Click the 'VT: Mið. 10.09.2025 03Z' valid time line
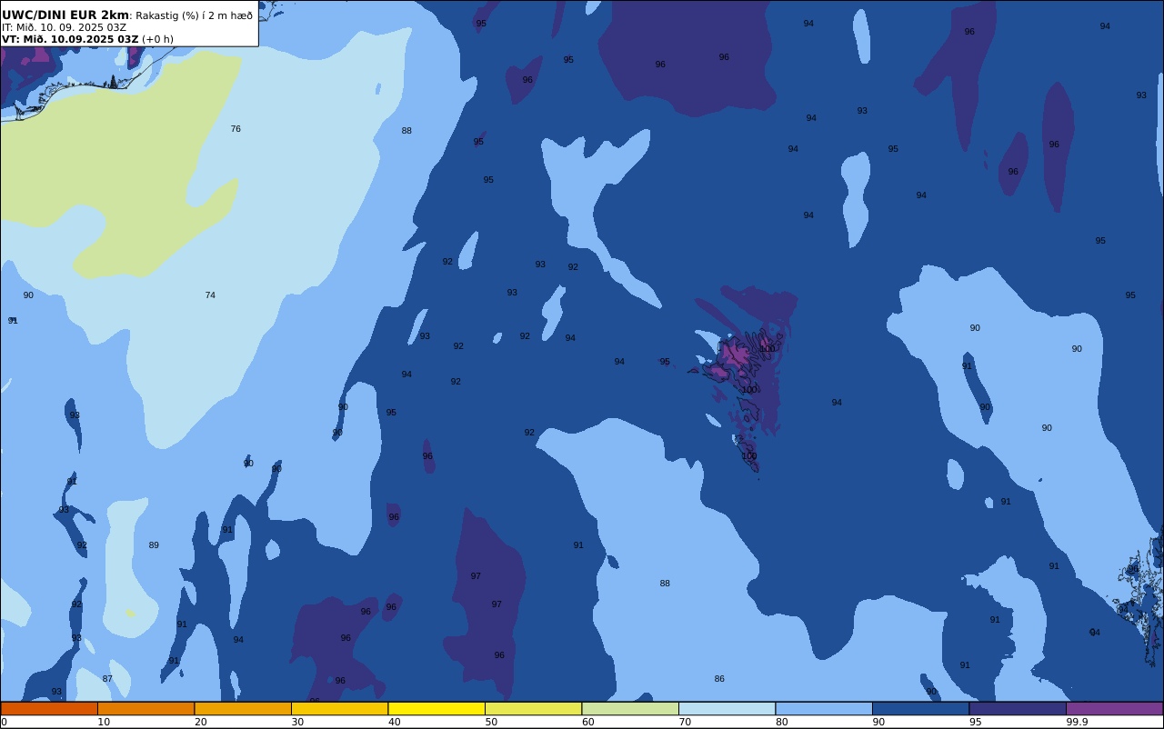This screenshot has width=1164, height=729. pos(70,39)
